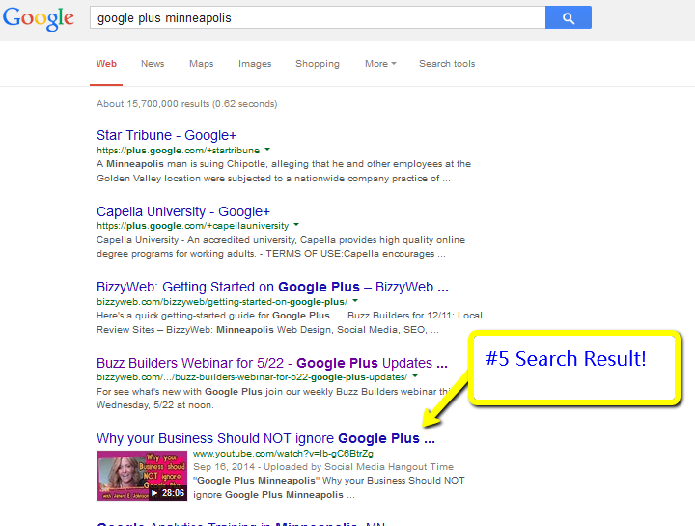Click the 'About 15,700,000 results' text

click(x=187, y=103)
